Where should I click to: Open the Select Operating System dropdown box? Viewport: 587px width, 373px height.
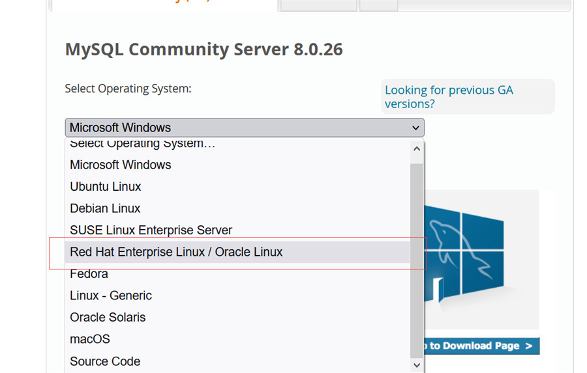click(245, 128)
